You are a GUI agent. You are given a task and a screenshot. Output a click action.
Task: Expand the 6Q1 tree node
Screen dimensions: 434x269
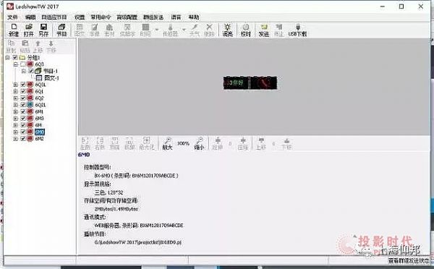point(15,91)
